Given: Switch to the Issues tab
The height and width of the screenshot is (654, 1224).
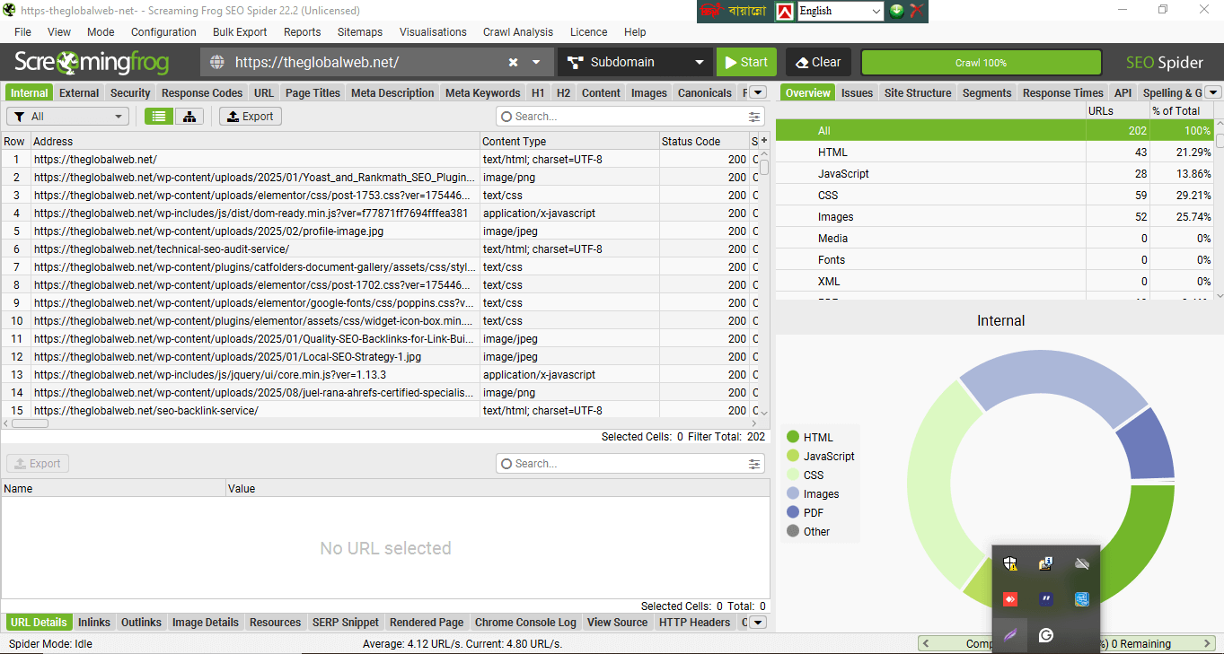Looking at the screenshot, I should [857, 92].
